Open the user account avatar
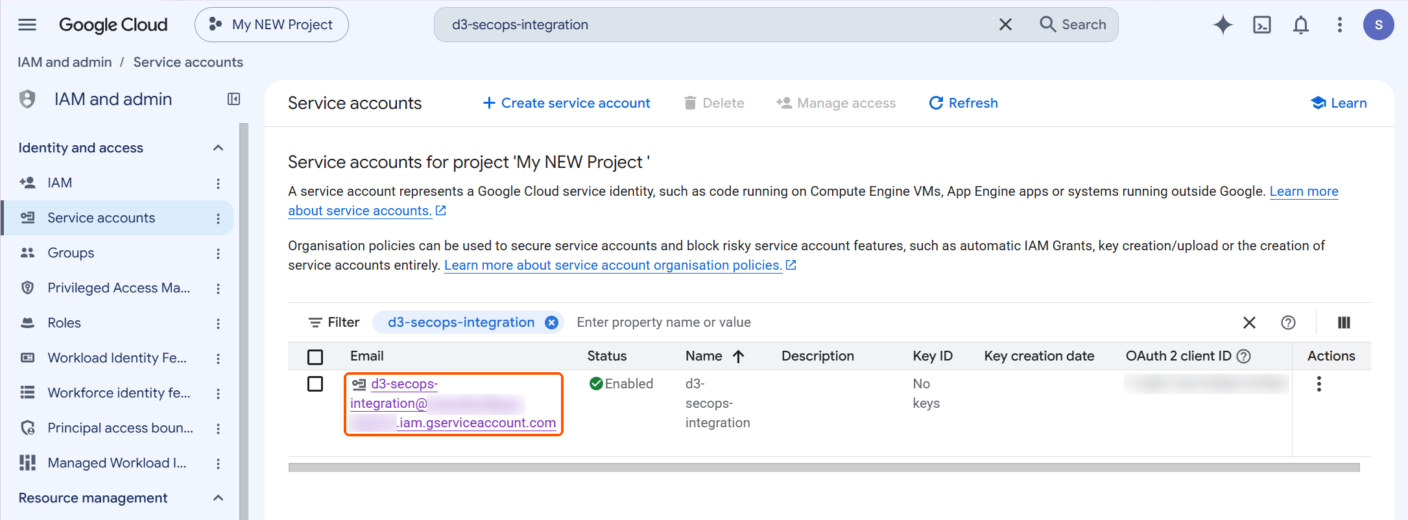Viewport: 1408px width, 520px height. [1379, 25]
